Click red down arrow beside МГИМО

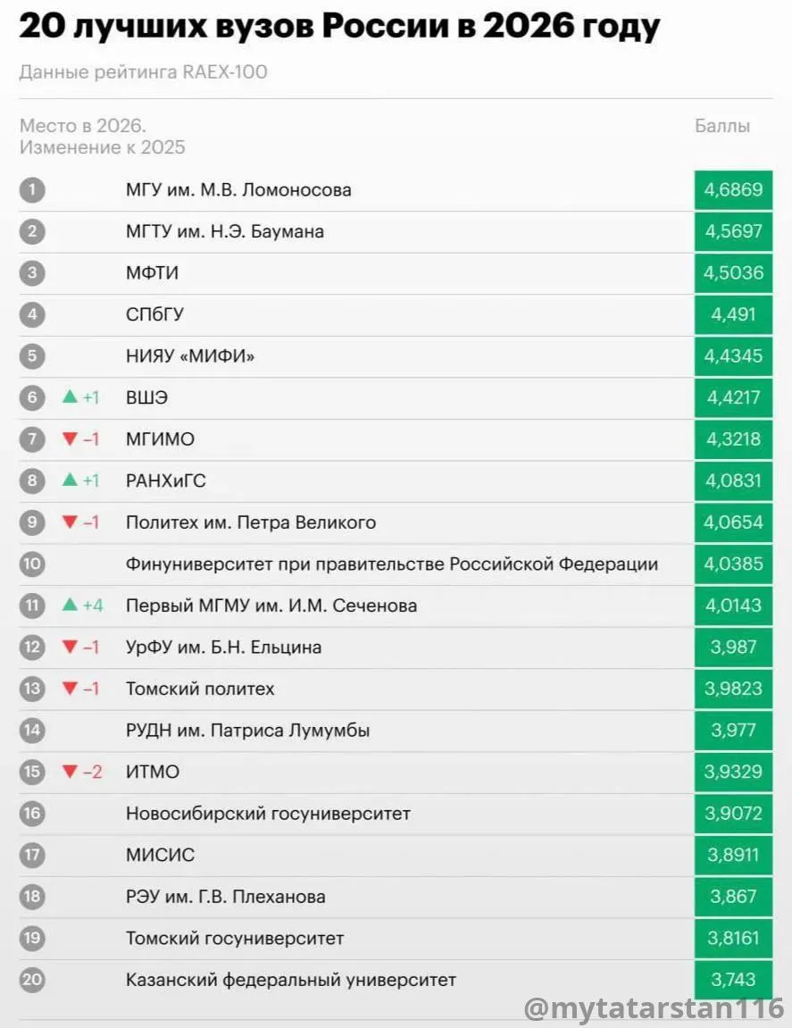(71, 439)
